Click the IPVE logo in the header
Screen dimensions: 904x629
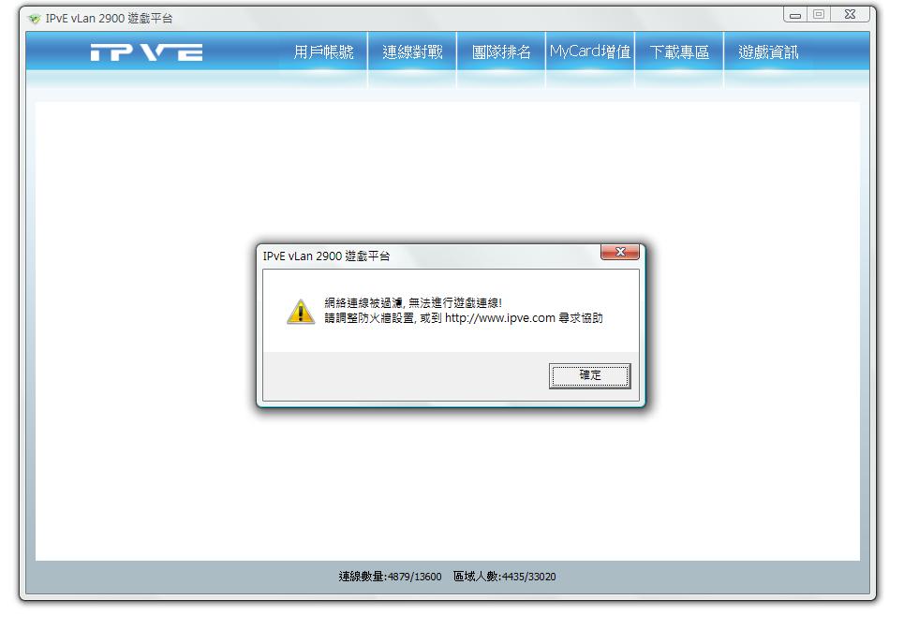146,52
